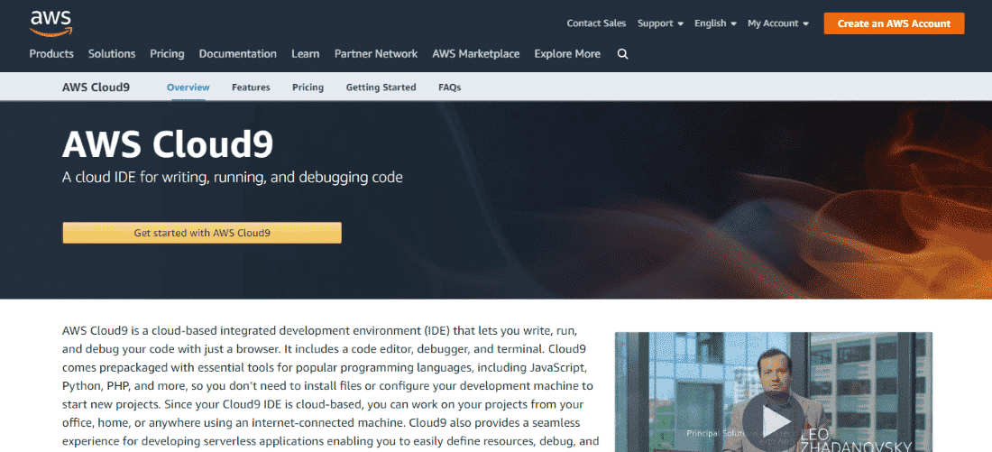Open Partner Network menu
This screenshot has width=992, height=452.
tap(376, 54)
